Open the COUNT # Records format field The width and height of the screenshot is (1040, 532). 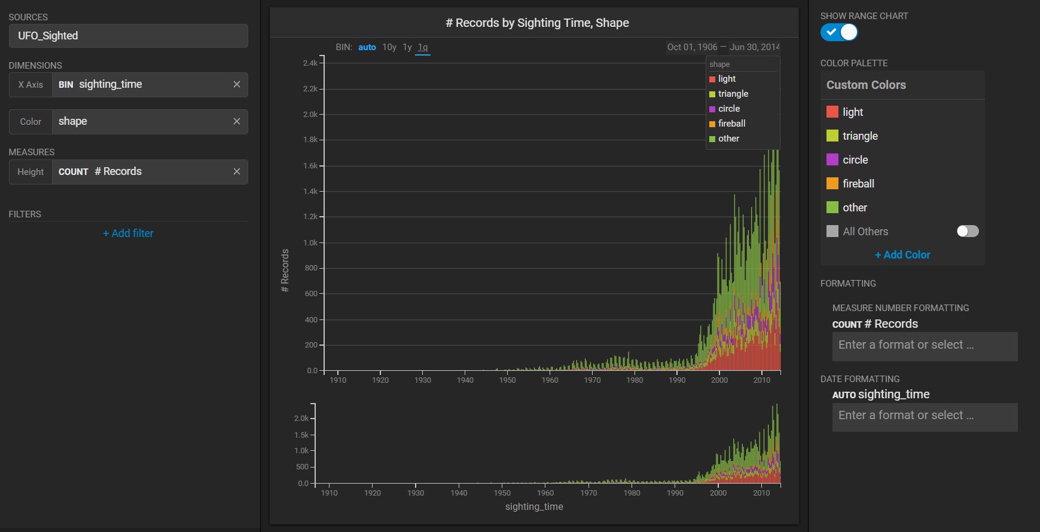click(x=925, y=346)
